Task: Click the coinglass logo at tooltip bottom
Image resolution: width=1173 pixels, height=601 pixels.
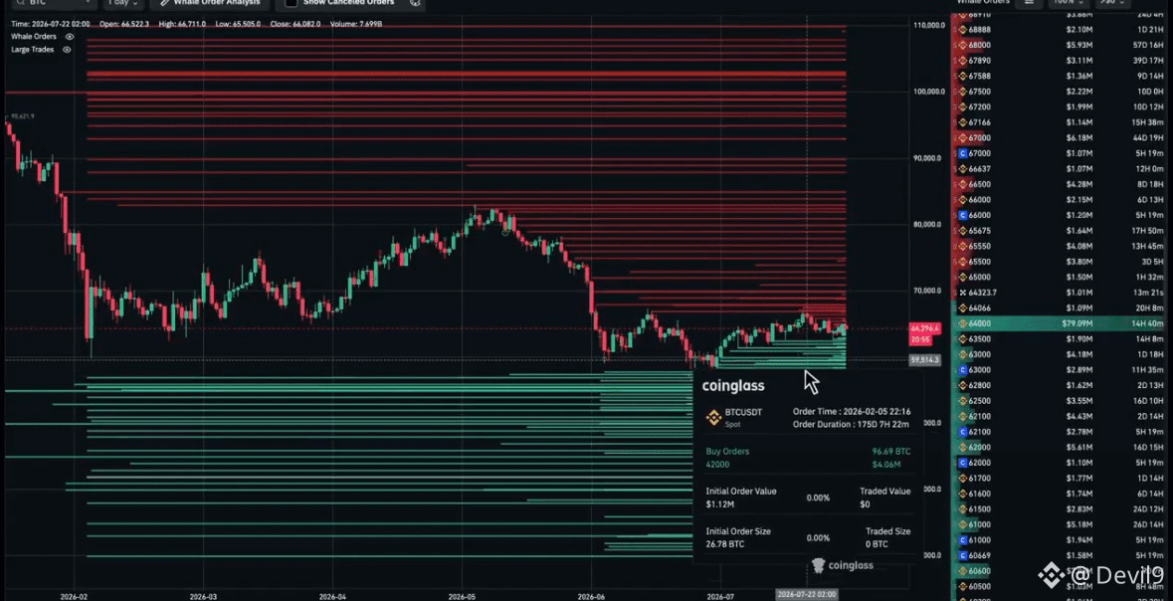Action: tap(842, 565)
